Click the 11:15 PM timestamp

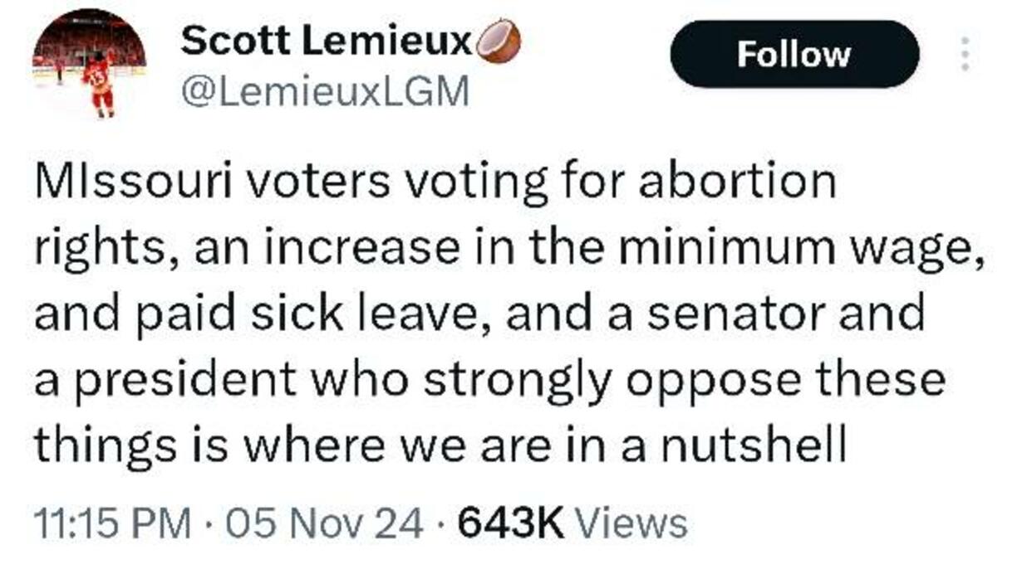click(111, 523)
